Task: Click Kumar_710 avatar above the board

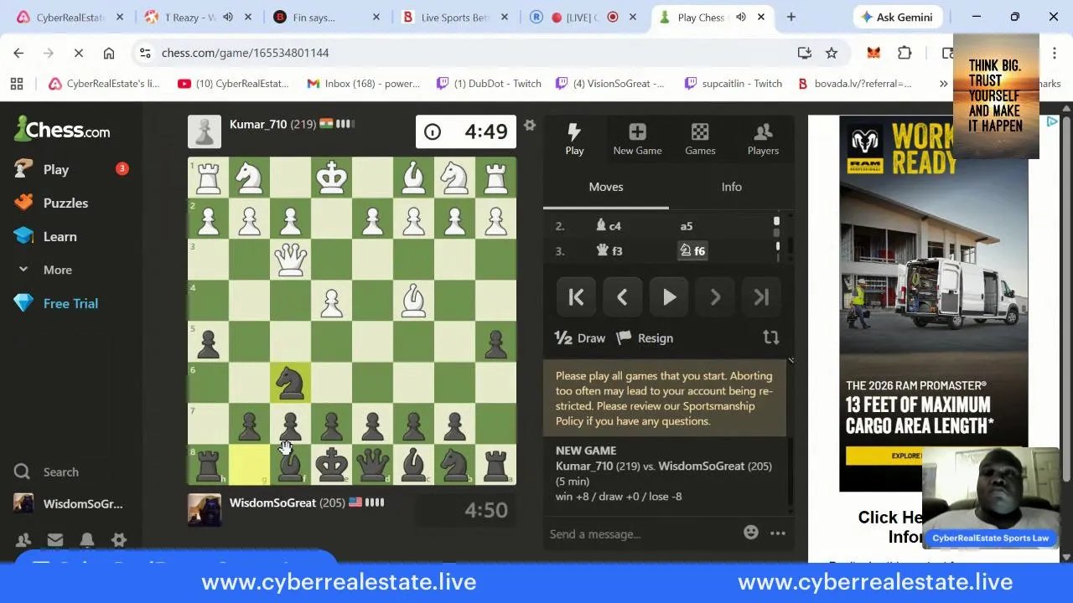Action: tap(205, 131)
